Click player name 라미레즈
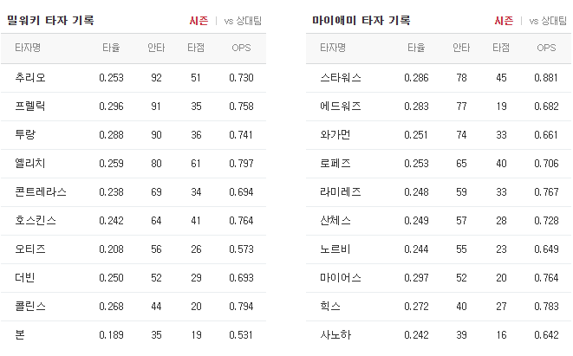 [341, 191]
